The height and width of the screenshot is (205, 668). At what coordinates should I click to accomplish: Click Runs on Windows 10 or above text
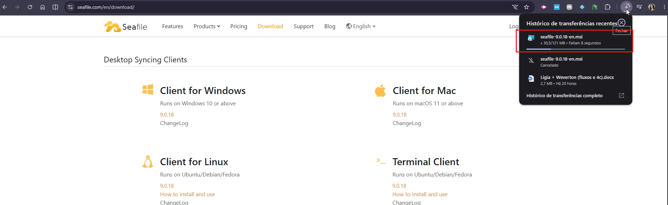coord(198,104)
